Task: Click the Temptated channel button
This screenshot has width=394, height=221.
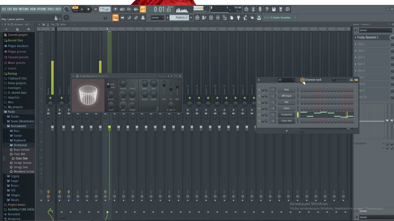Action: (x=286, y=114)
